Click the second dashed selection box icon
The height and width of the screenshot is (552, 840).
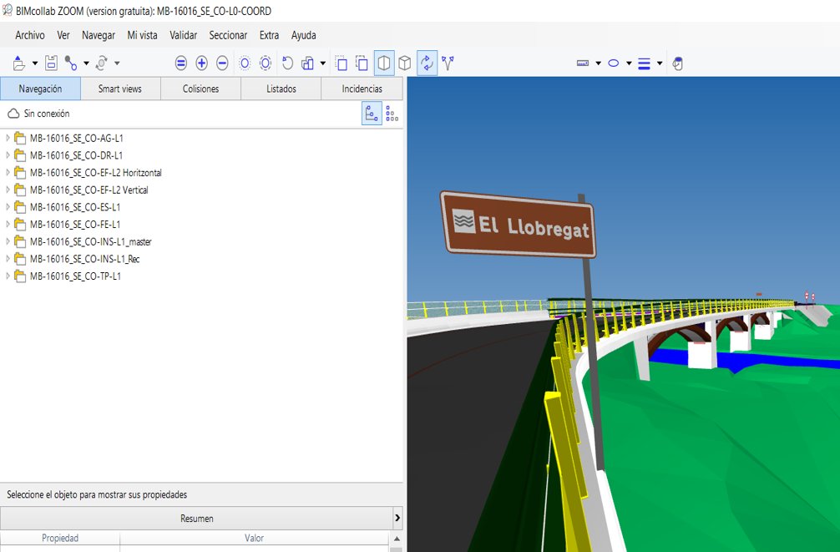tap(362, 63)
